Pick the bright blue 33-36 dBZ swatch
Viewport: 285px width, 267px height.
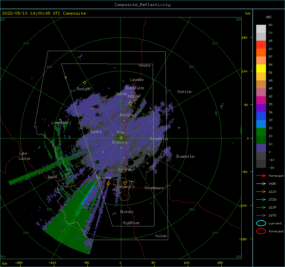pos(261,116)
